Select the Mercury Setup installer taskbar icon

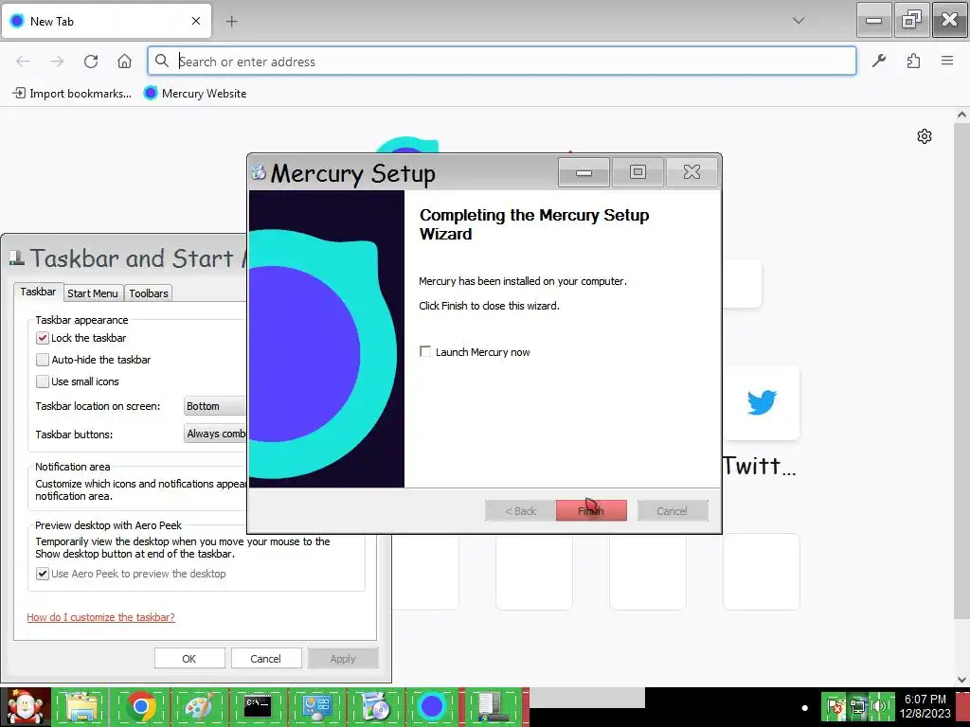pyautogui.click(x=373, y=707)
